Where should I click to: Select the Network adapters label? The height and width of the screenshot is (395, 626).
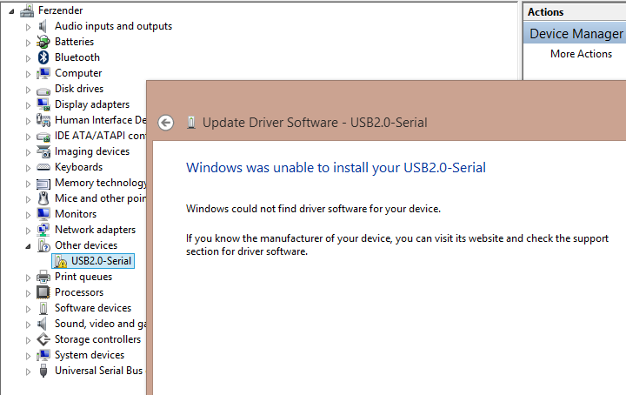95,230
